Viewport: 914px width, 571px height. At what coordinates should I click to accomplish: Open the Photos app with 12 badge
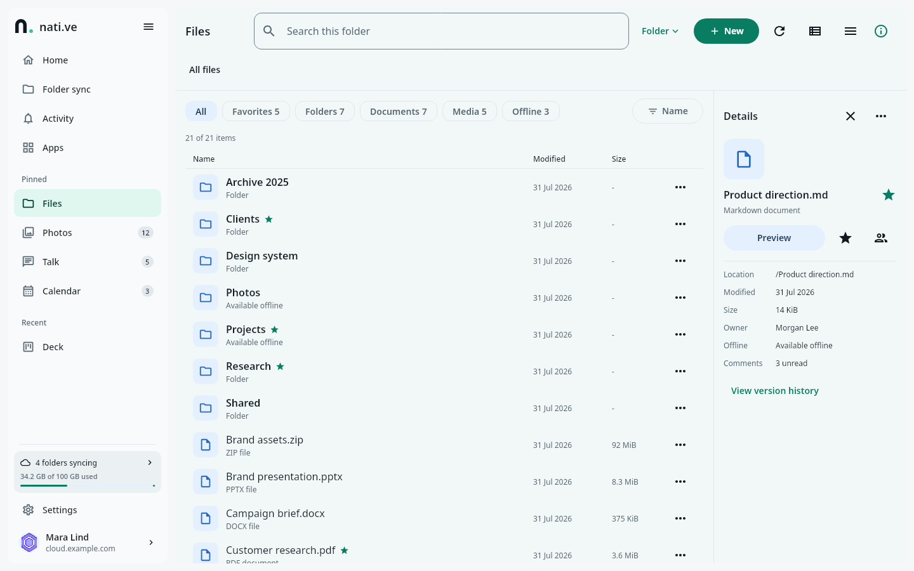tap(88, 233)
